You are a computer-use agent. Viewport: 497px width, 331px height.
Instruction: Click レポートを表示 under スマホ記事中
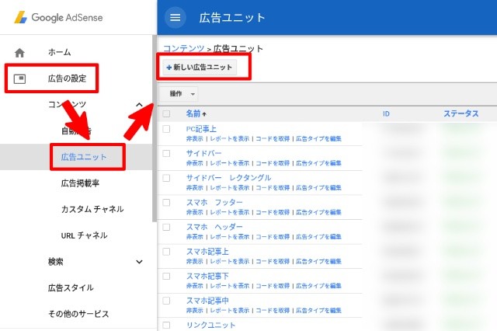230,310
